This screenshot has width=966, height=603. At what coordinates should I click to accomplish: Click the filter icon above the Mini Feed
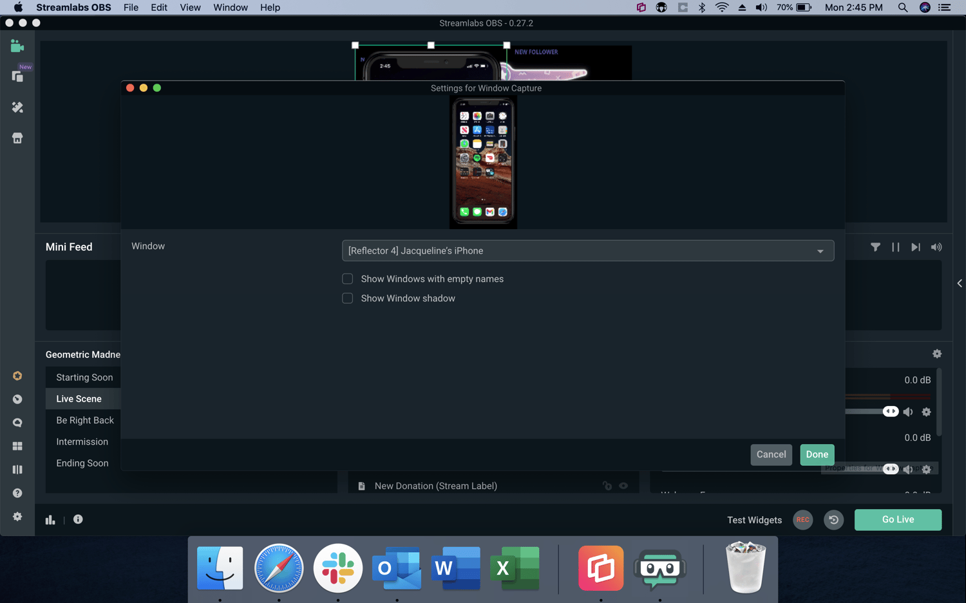pos(875,246)
